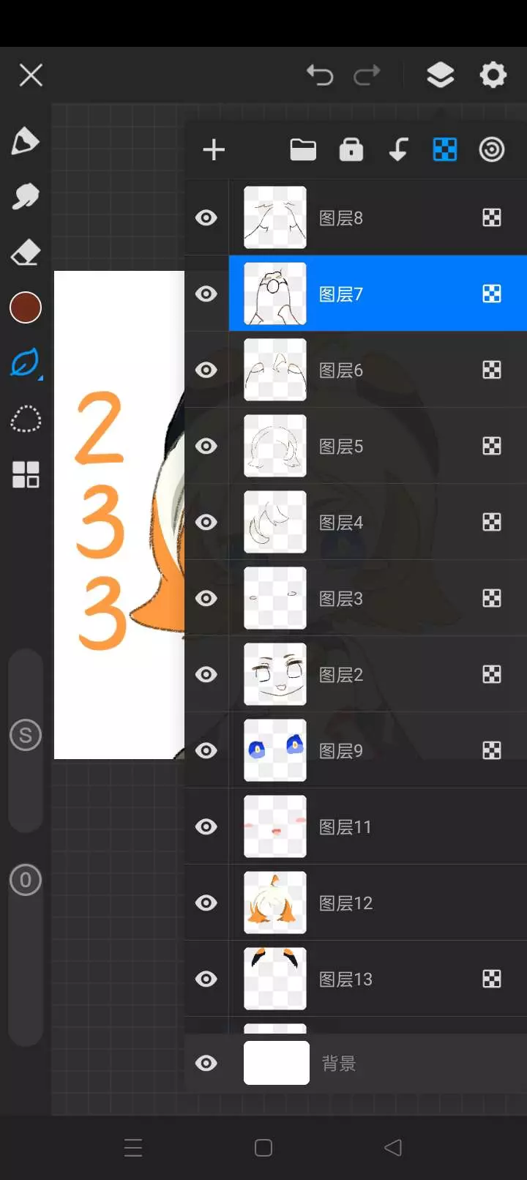Toggle visibility of 背景 layer

tap(206, 1063)
